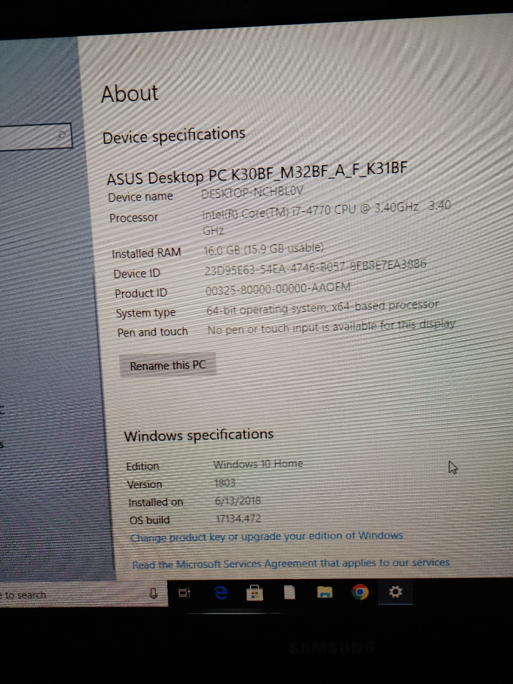This screenshot has height=684, width=513.
Task: Open the blank document taskbar icon
Action: click(x=289, y=592)
